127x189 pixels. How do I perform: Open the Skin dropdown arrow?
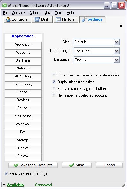coord(116,42)
